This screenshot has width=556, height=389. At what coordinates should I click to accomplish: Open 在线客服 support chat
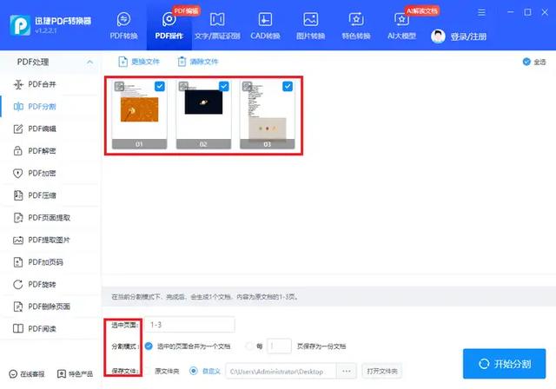[27, 373]
